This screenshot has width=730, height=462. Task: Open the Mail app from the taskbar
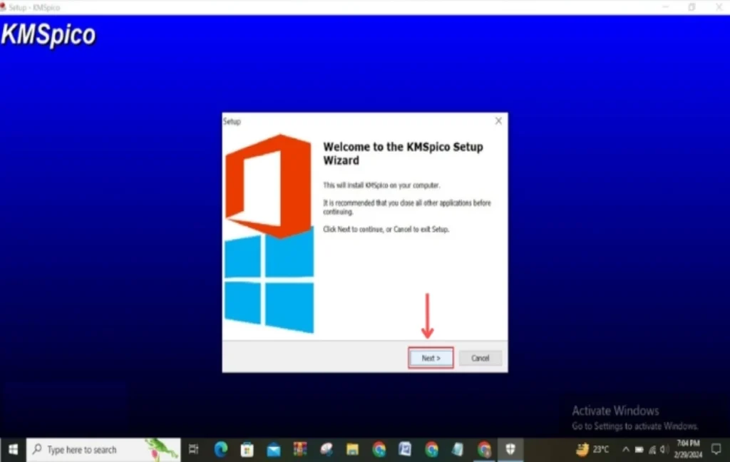pos(272,449)
